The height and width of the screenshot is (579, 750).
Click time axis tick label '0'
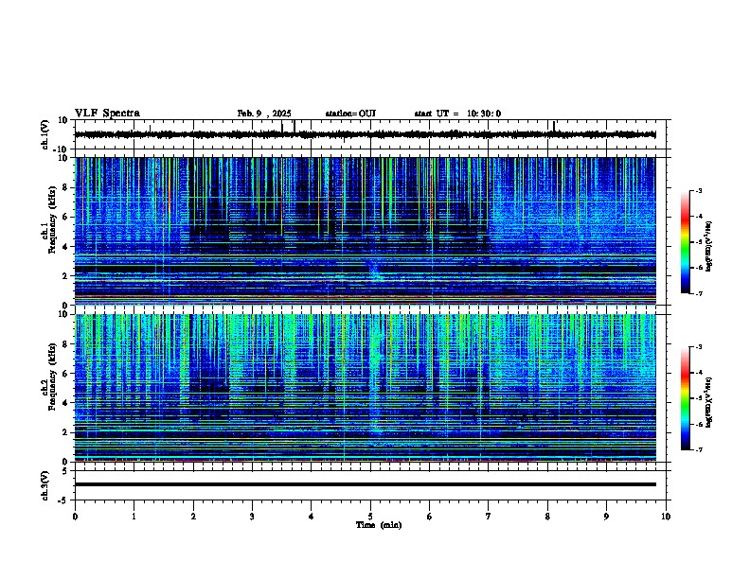(75, 517)
